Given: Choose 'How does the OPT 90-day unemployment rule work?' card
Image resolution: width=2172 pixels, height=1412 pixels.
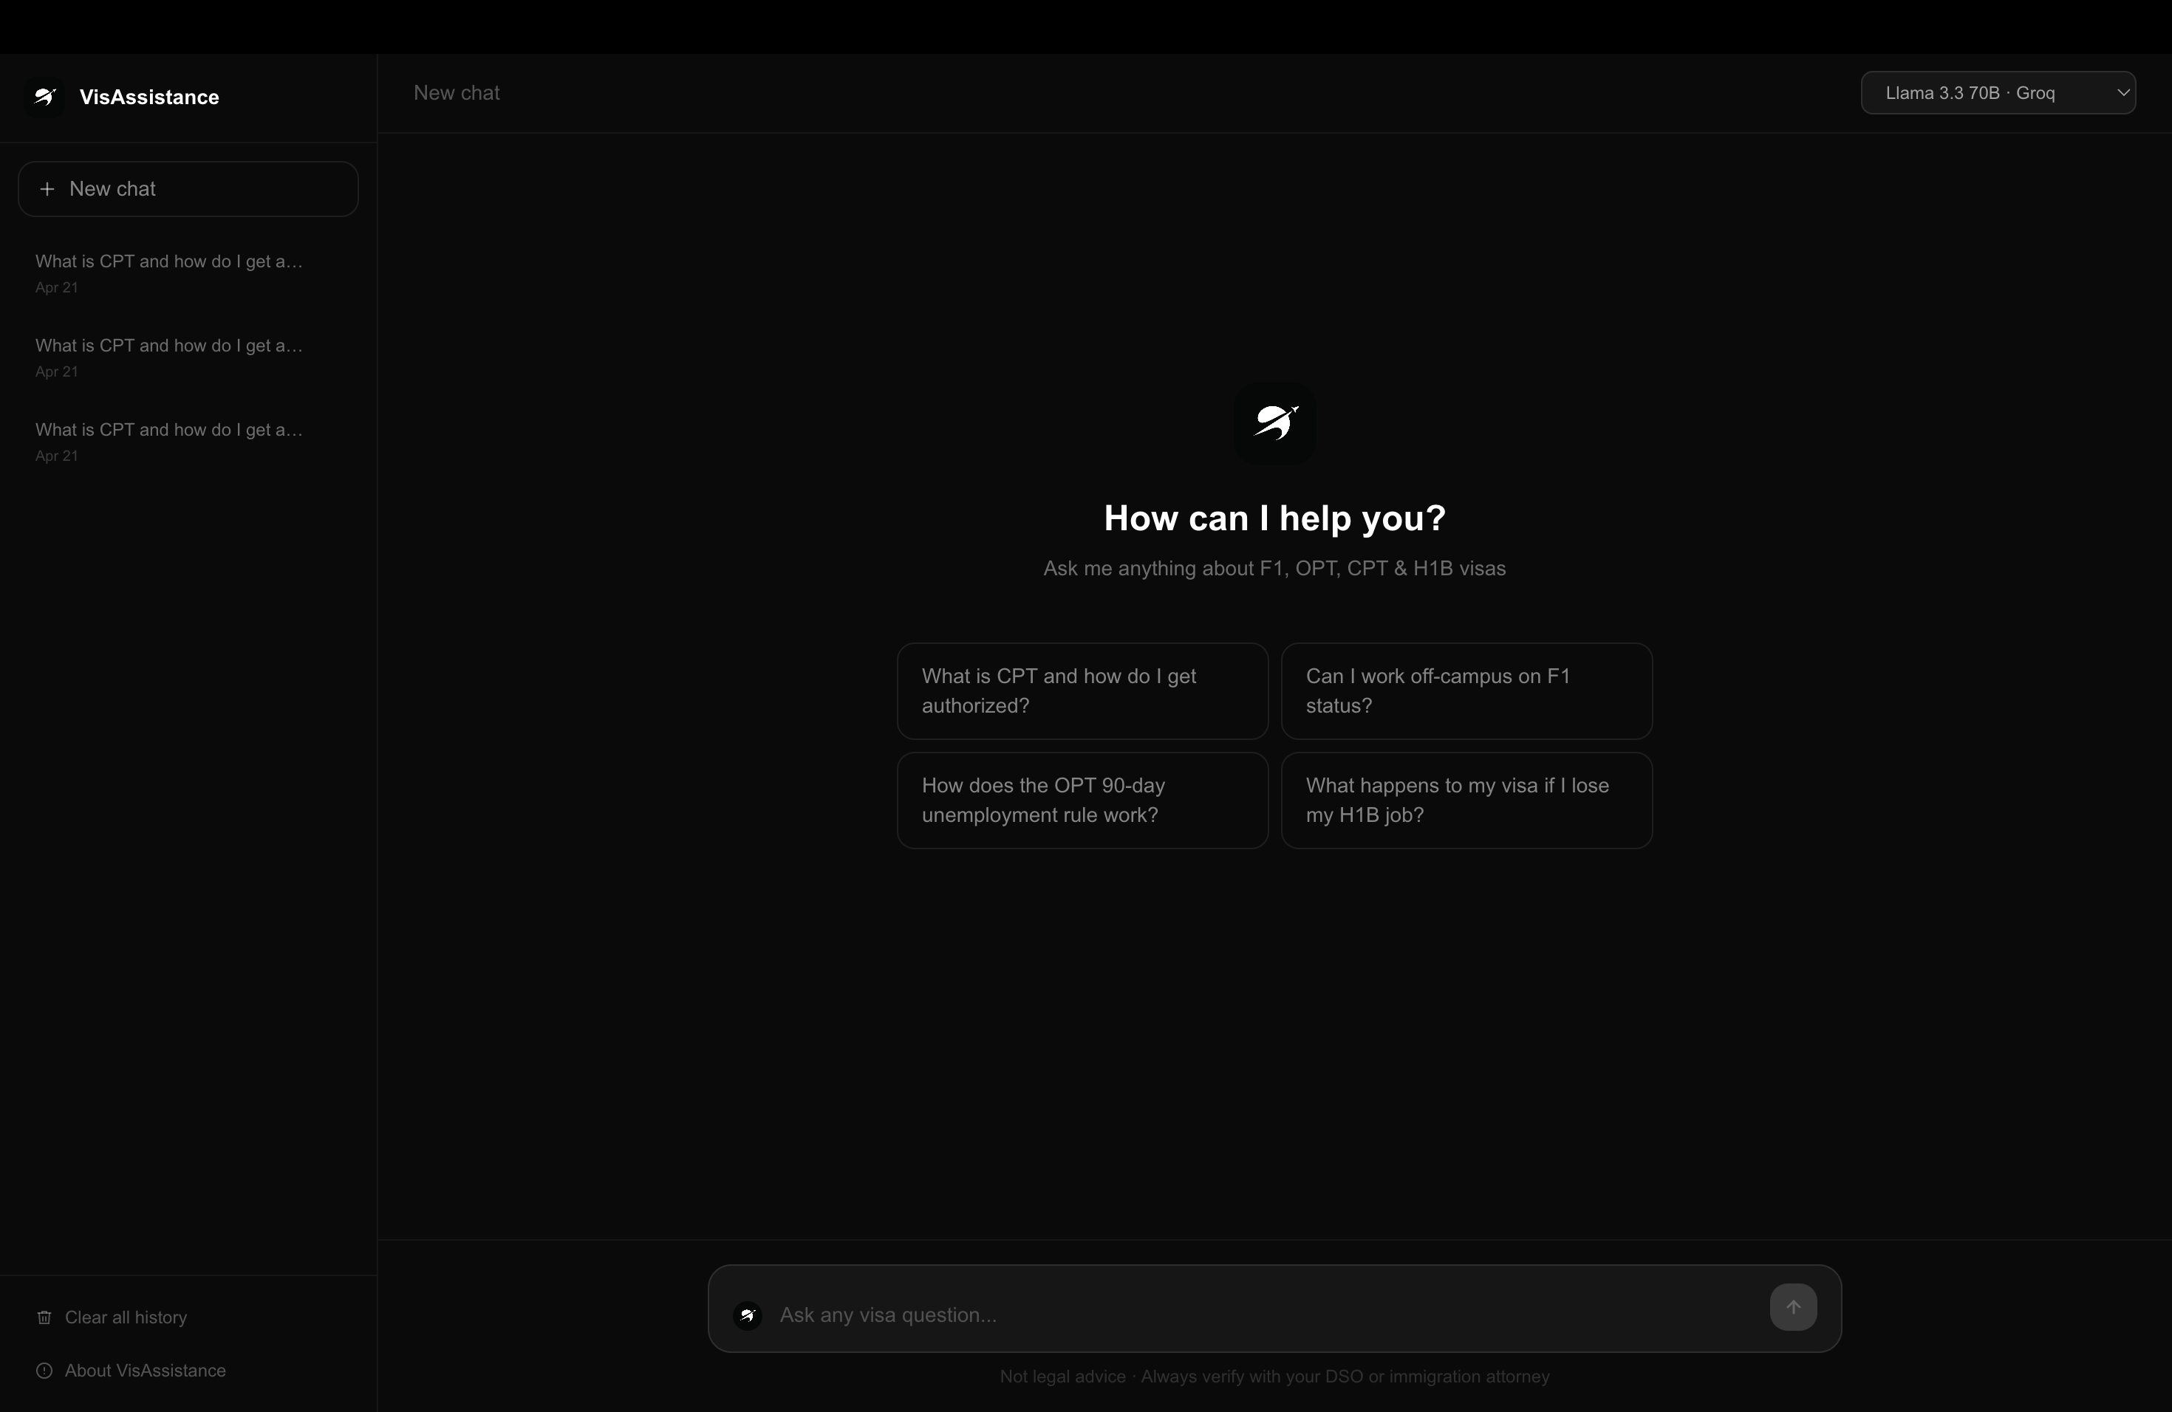Looking at the screenshot, I should [1082, 800].
